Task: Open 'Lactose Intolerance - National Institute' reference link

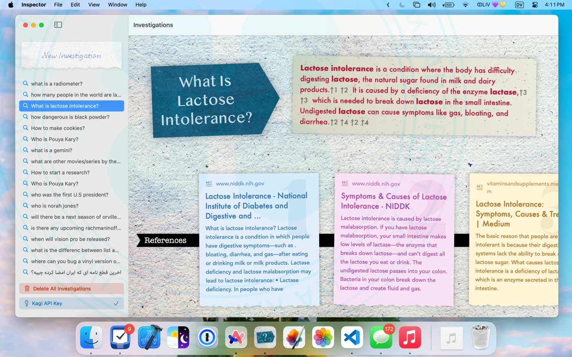Action: click(256, 206)
